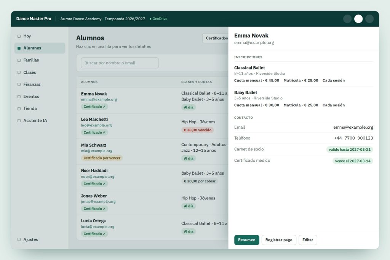Click the Finanzas square icon

point(19,84)
